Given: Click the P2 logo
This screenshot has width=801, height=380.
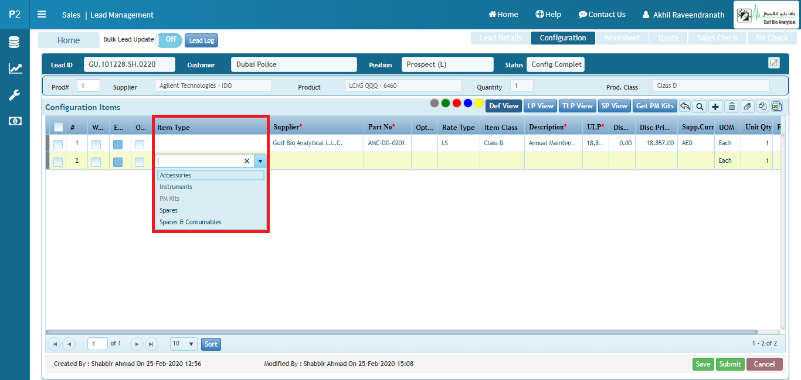Looking at the screenshot, I should coord(15,15).
